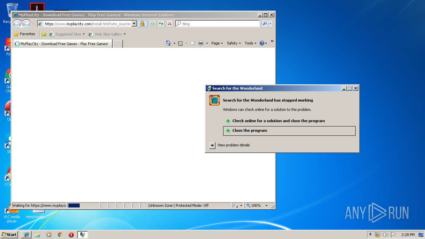Open the Safety menu
The image size is (425, 239).
point(234,43)
